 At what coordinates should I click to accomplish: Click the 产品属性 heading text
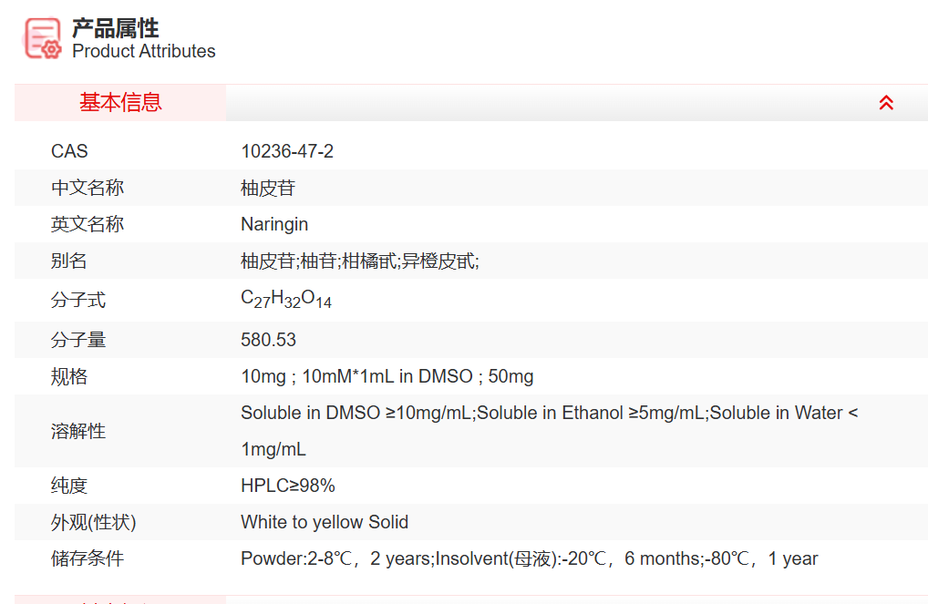116,28
